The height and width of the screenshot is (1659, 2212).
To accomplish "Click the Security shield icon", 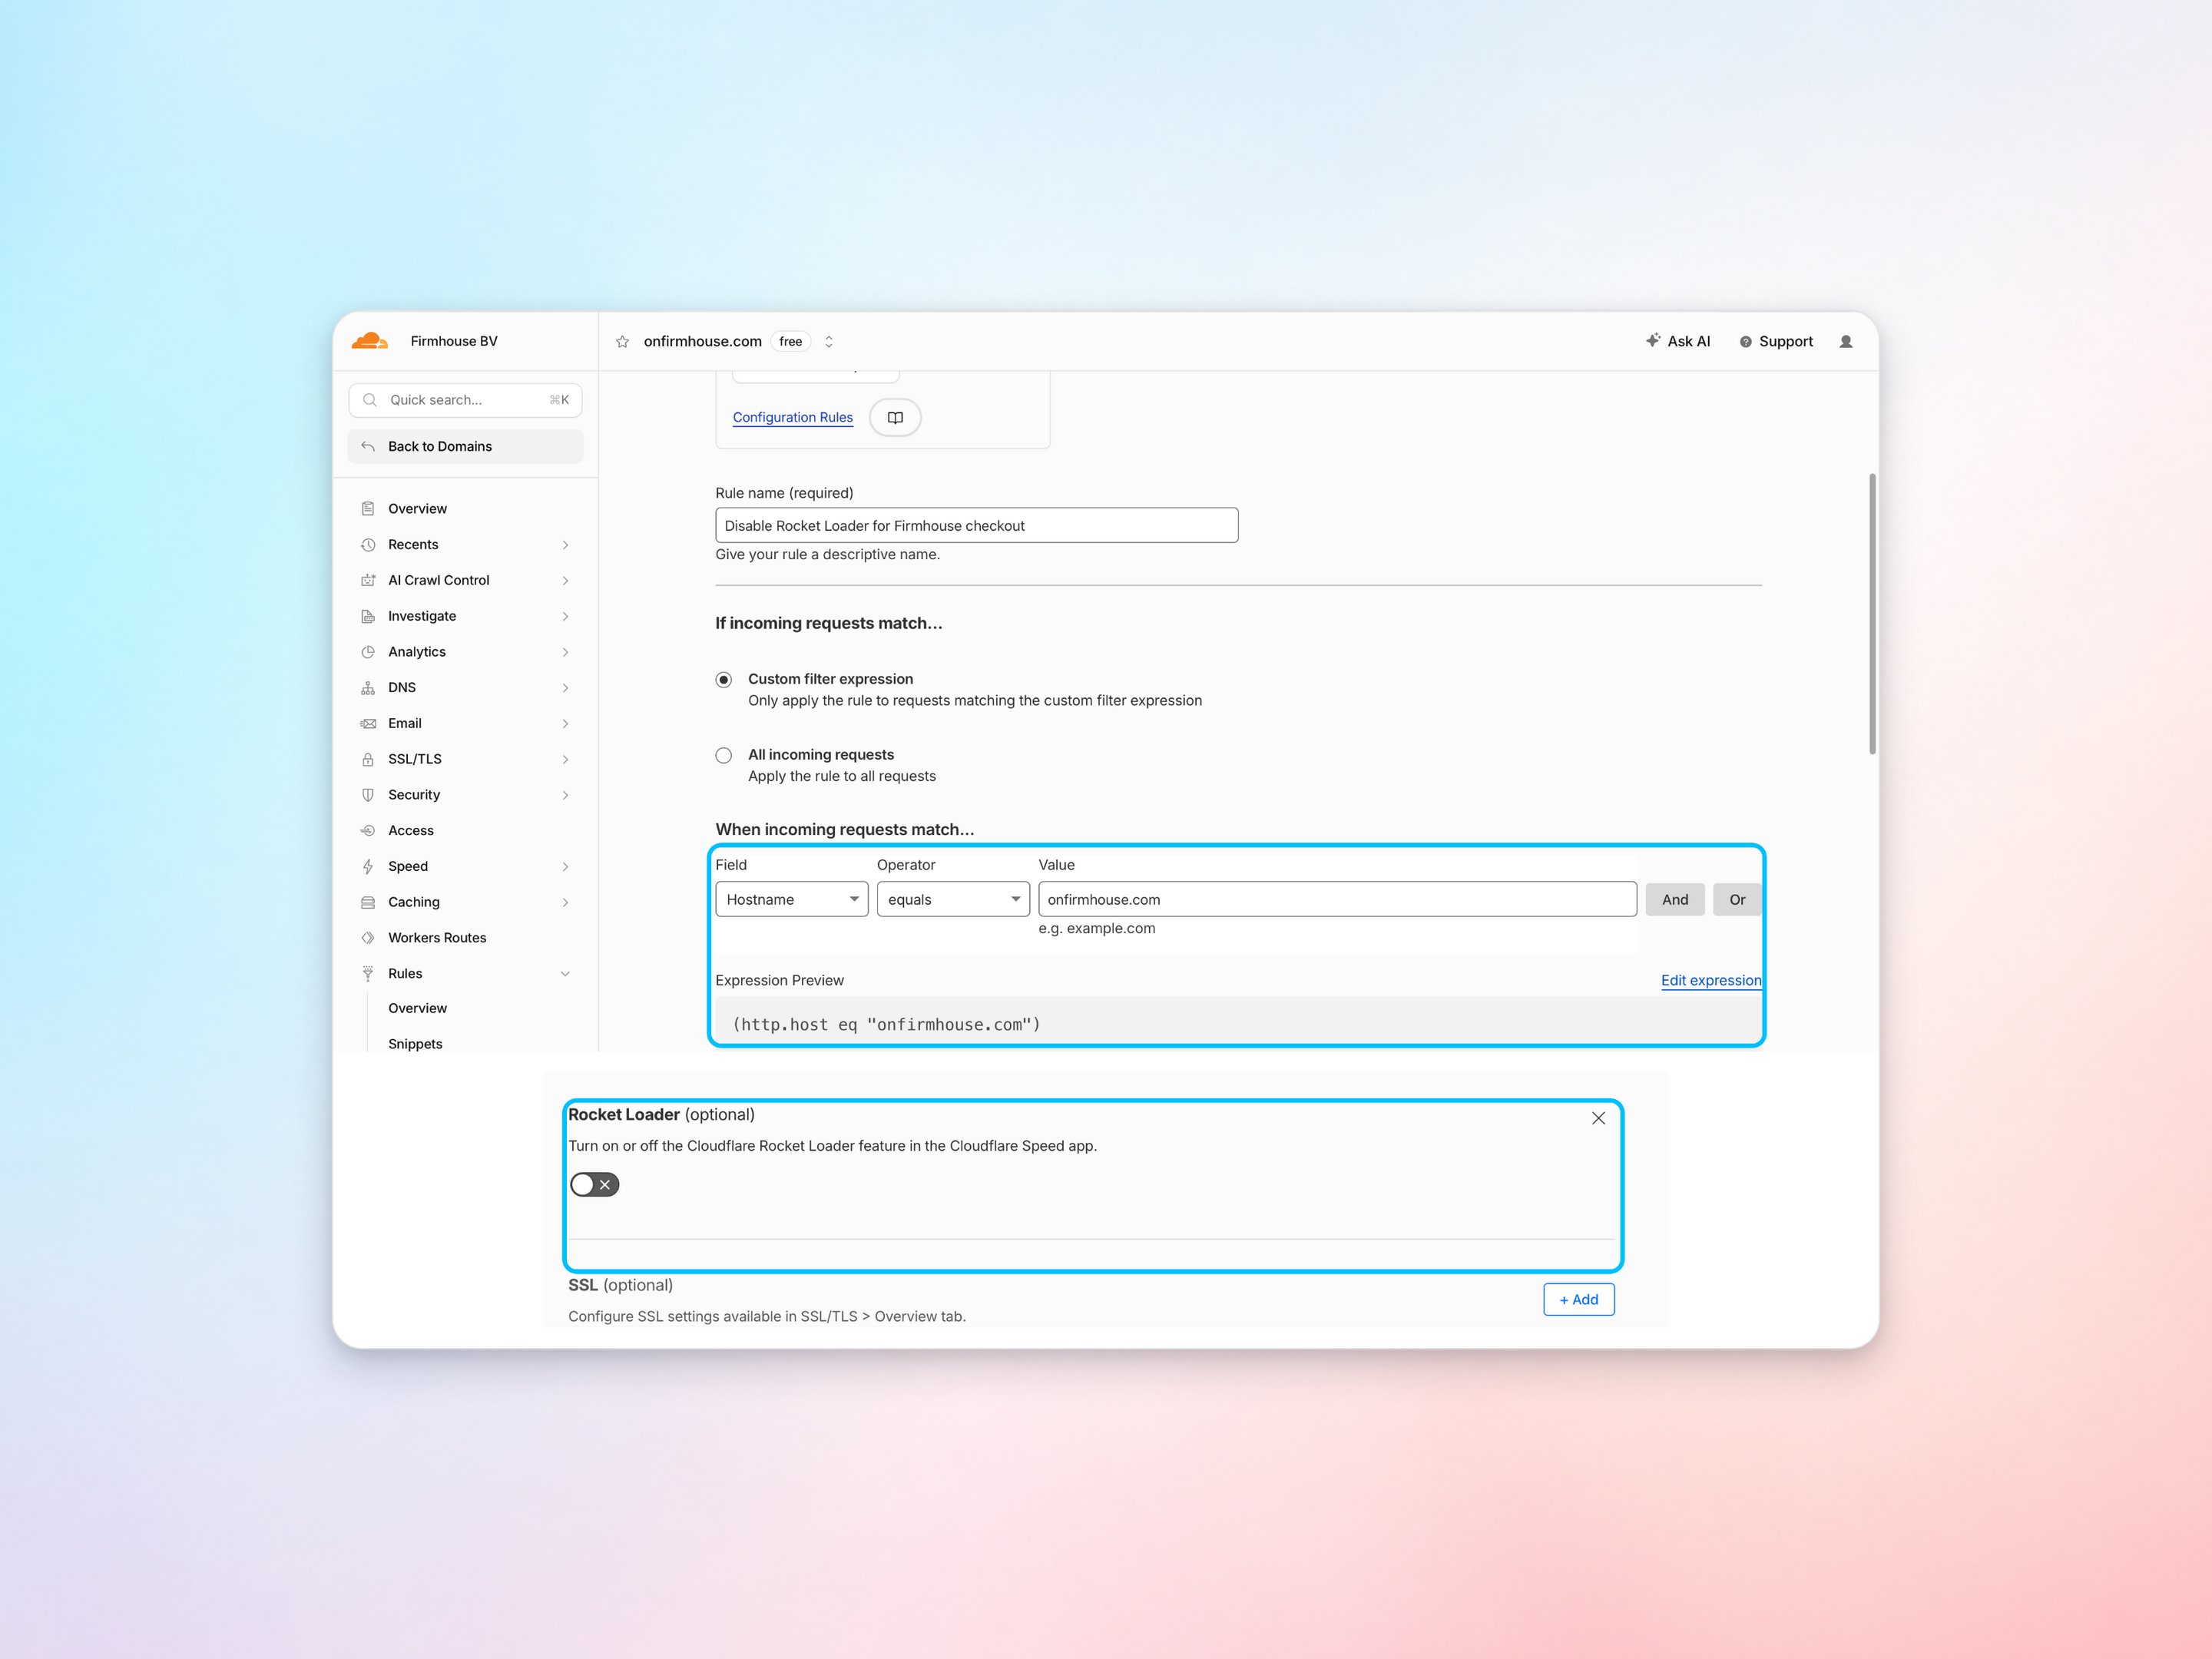I will click(368, 795).
